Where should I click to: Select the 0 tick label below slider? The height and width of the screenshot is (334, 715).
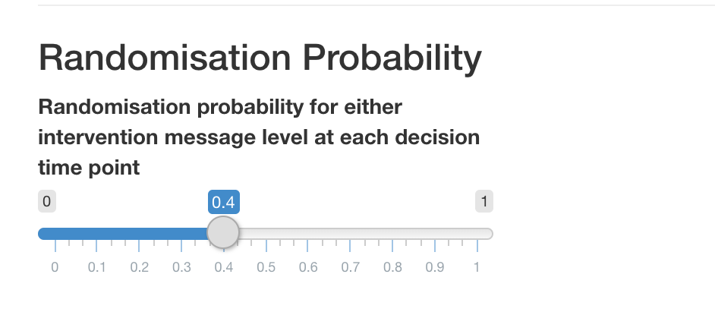pyautogui.click(x=54, y=268)
